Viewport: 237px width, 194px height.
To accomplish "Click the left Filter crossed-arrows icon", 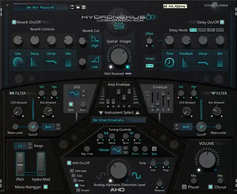I will tap(12, 93).
